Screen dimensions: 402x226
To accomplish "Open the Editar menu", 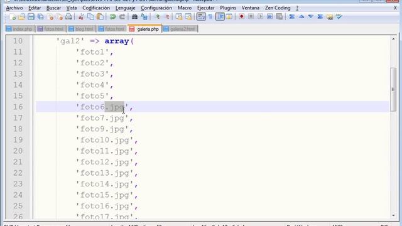I will (x=35, y=8).
